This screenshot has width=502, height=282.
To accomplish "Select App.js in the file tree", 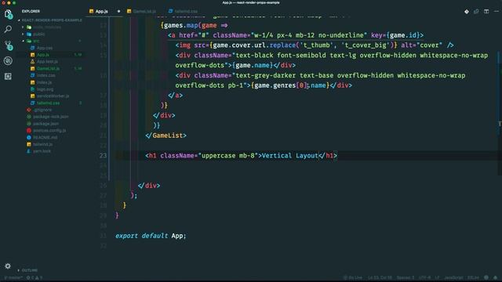I will 43,55.
